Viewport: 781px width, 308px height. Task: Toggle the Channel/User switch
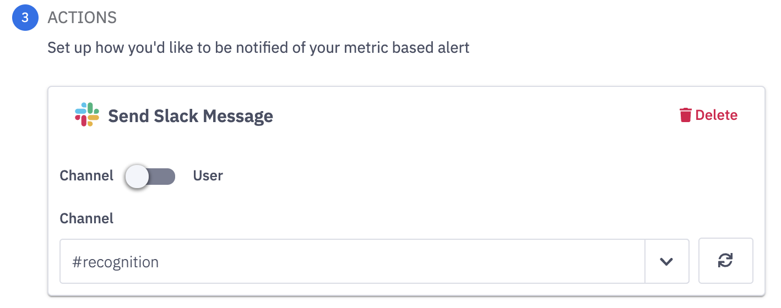[x=150, y=177]
